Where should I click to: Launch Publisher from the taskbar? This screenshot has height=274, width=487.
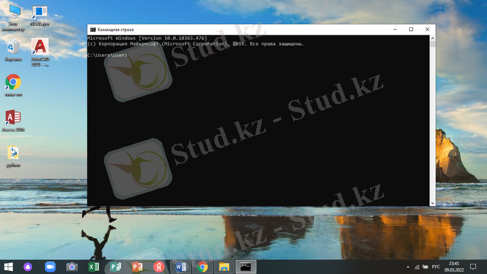pos(116,267)
